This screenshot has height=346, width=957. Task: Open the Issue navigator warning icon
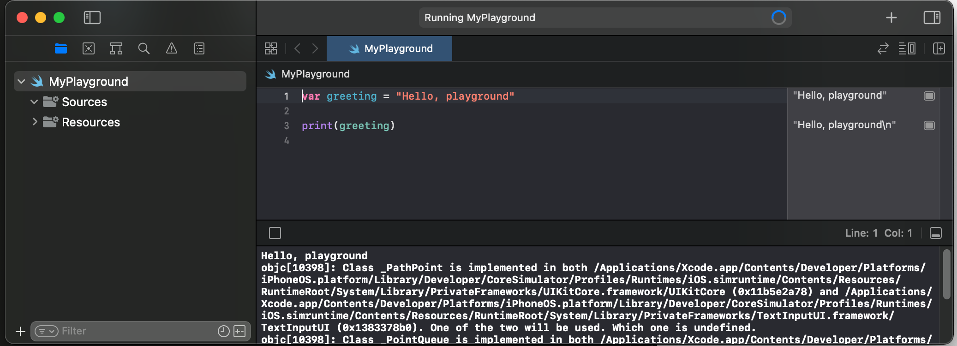(172, 48)
